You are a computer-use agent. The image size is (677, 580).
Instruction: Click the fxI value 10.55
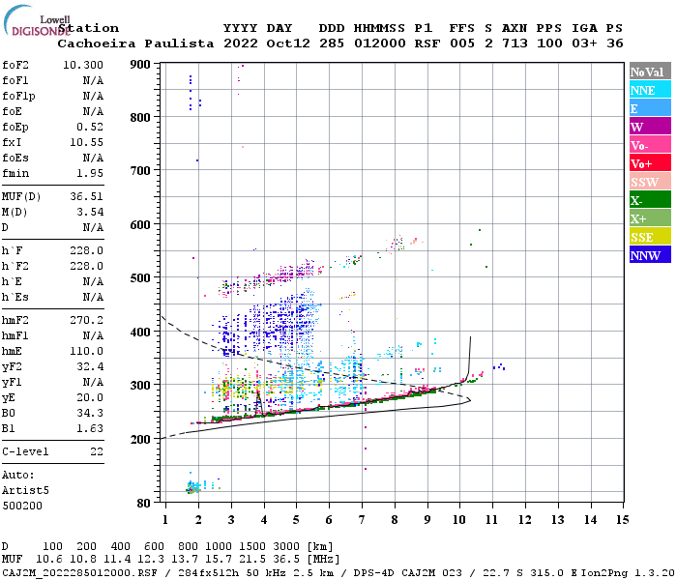coord(86,142)
